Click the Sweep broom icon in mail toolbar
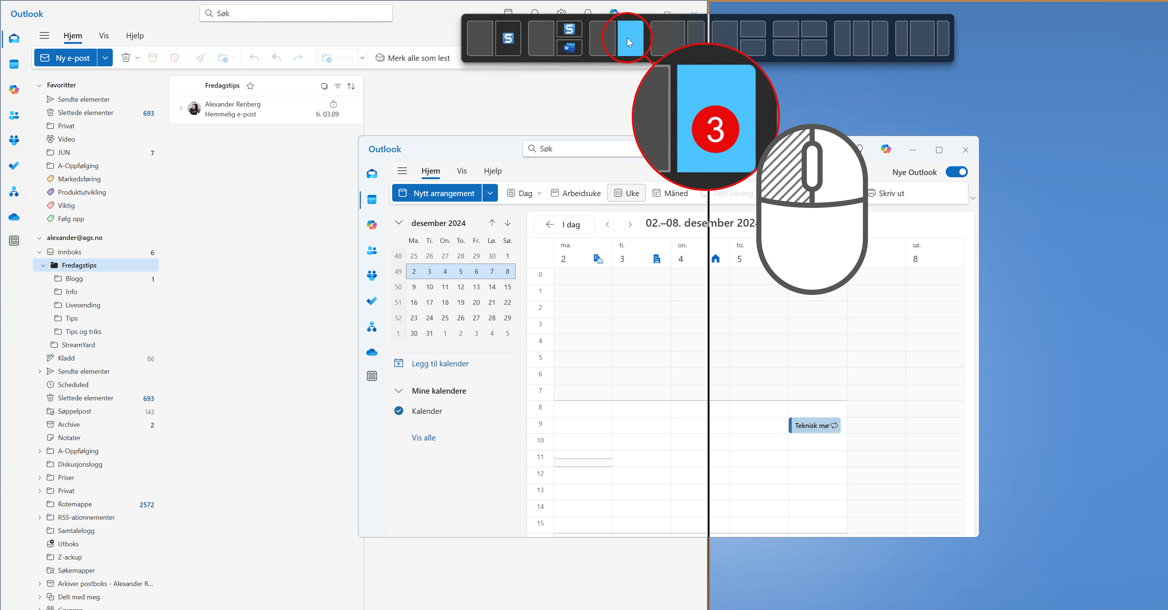 pos(201,57)
